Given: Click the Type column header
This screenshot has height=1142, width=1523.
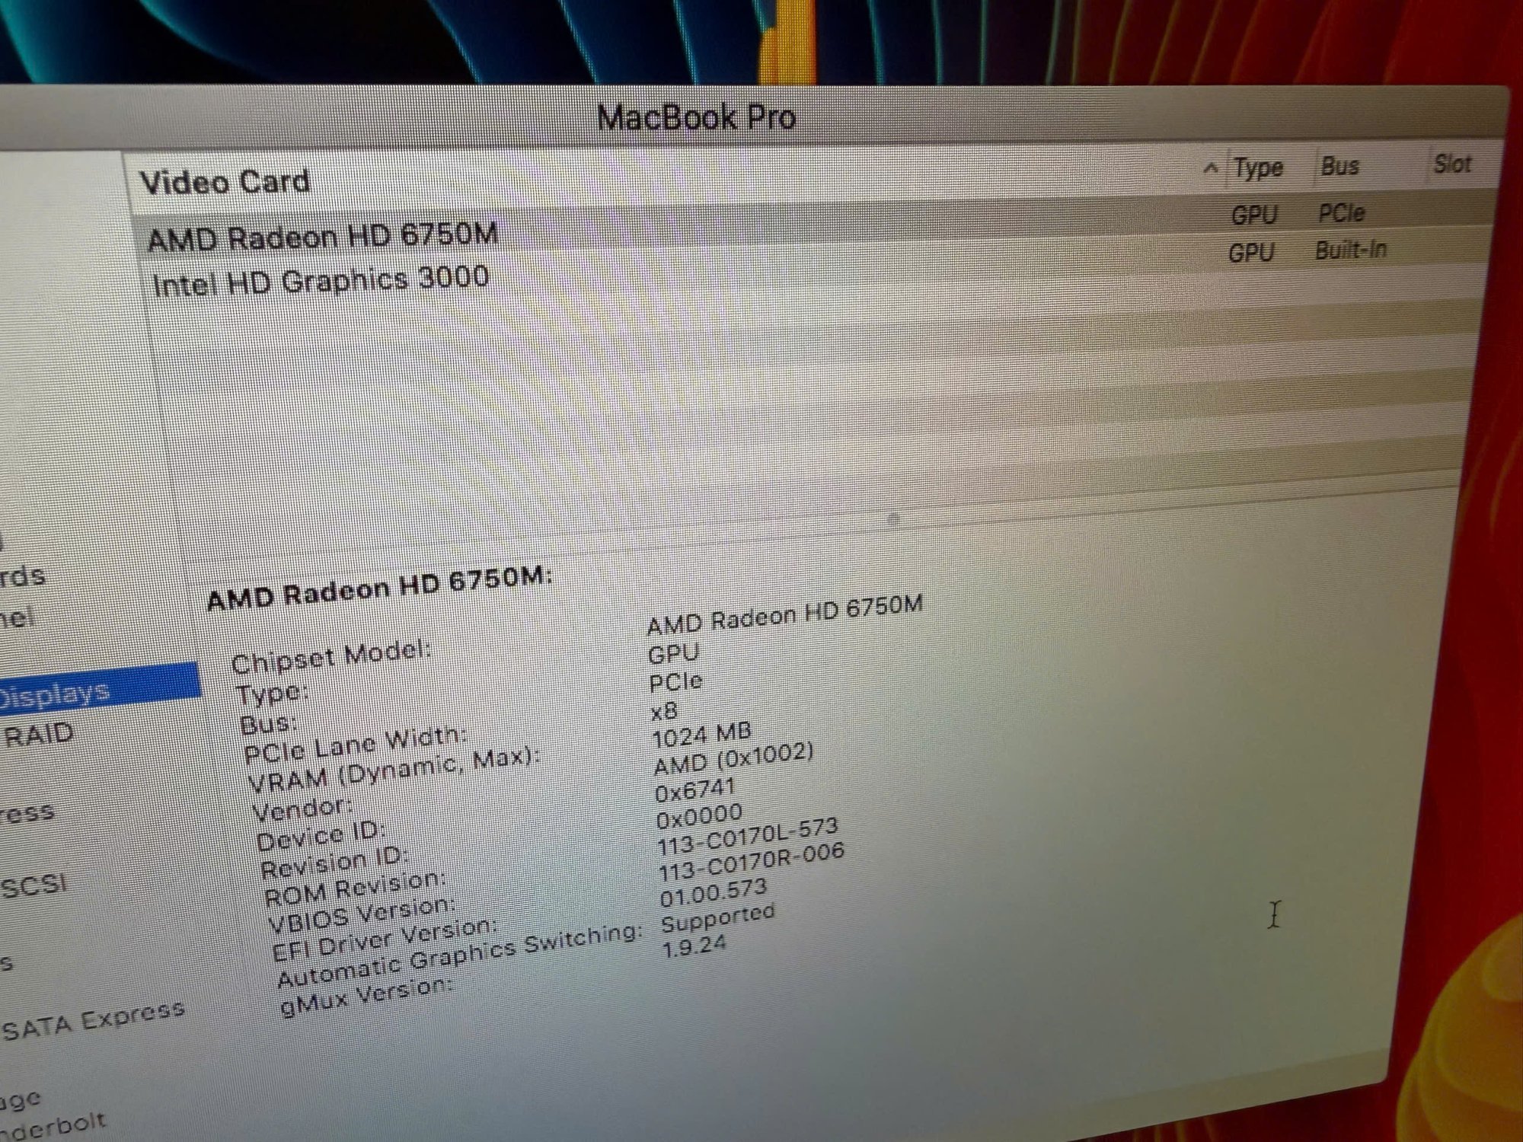Looking at the screenshot, I should point(1258,167).
